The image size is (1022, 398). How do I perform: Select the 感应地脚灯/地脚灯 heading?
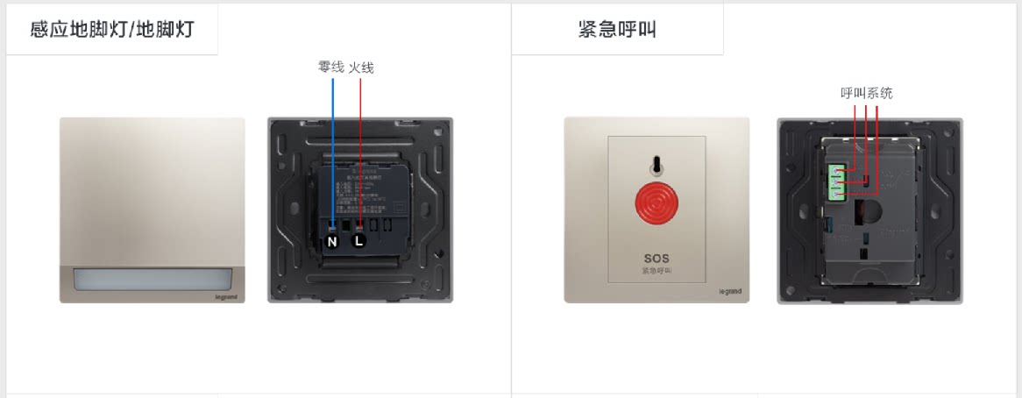point(112,29)
